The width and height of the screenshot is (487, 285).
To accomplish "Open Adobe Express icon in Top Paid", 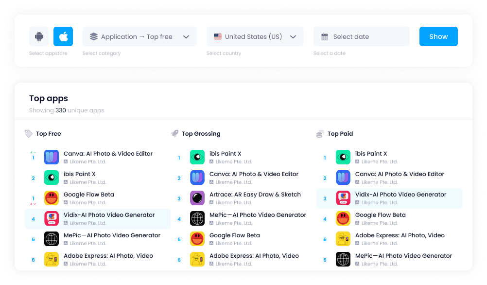I will tap(343, 239).
